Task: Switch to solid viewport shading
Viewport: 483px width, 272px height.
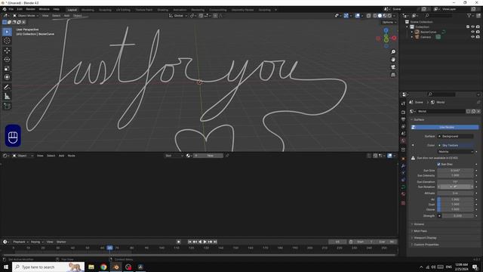Action: [380, 16]
